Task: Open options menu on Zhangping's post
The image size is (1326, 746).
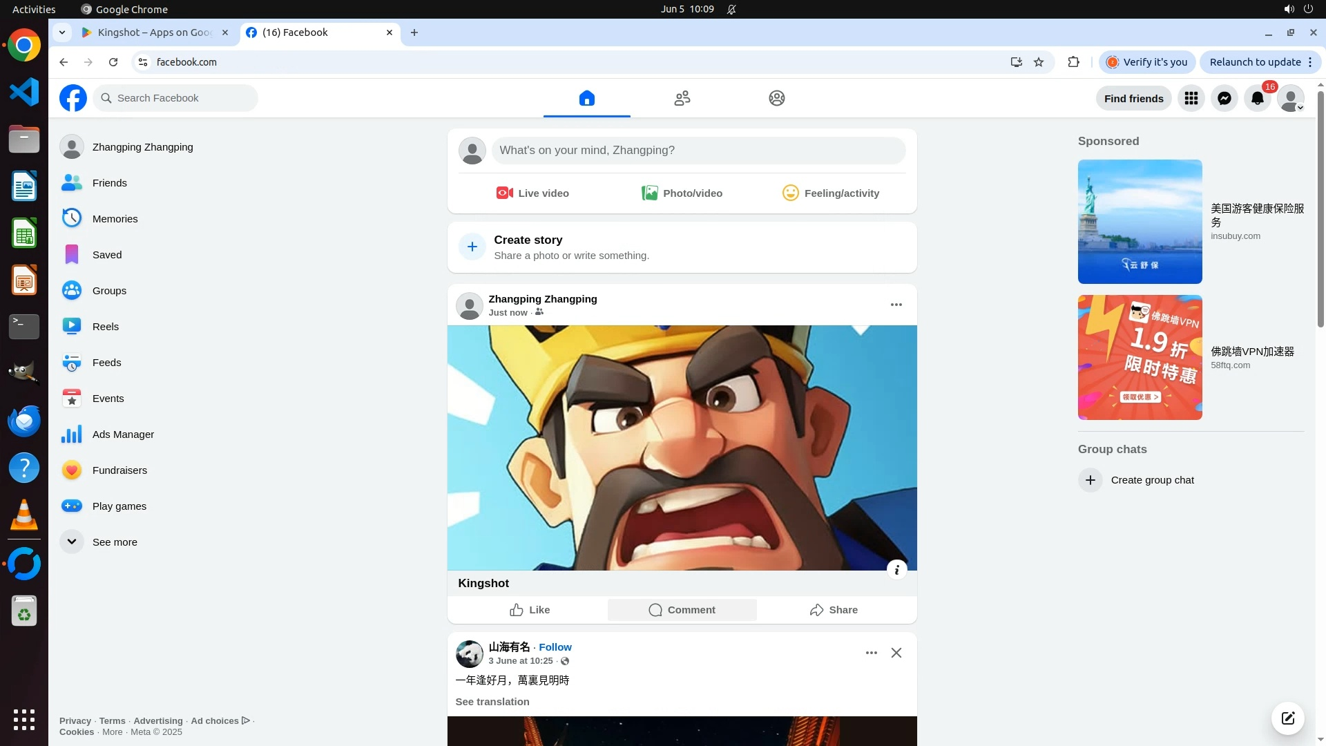Action: (896, 305)
